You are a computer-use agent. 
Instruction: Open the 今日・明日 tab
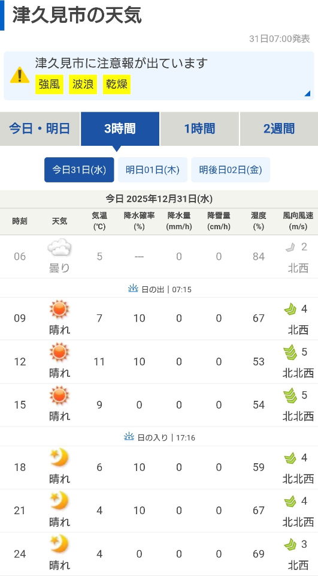[40, 129]
